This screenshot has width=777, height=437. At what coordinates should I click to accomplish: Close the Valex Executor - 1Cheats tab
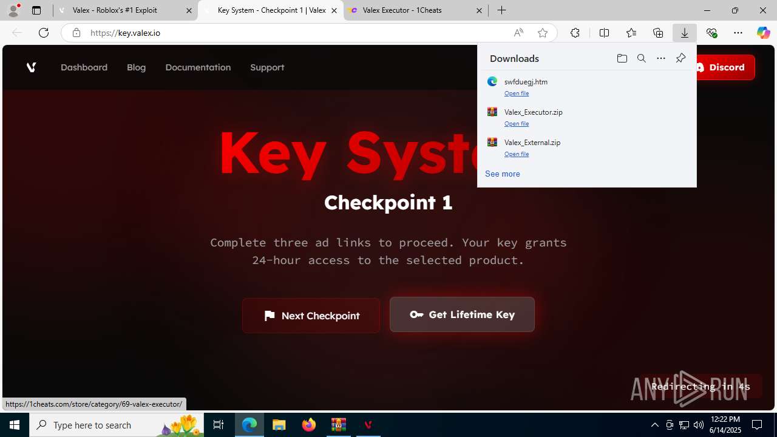479,10
